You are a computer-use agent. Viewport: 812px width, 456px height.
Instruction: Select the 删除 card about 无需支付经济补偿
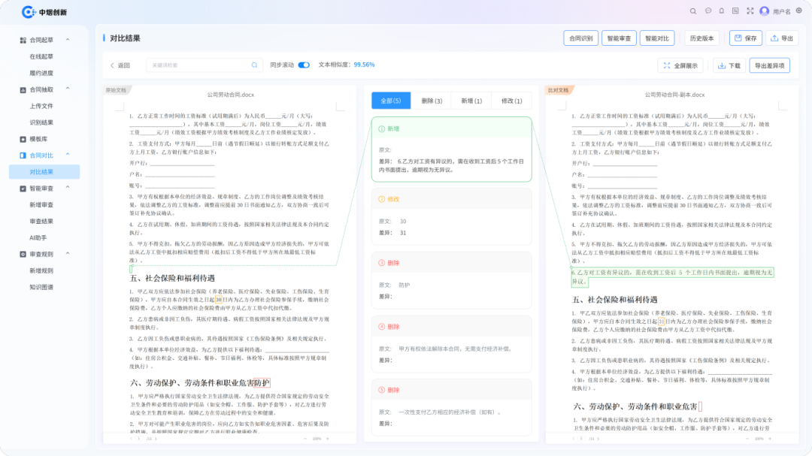452,343
